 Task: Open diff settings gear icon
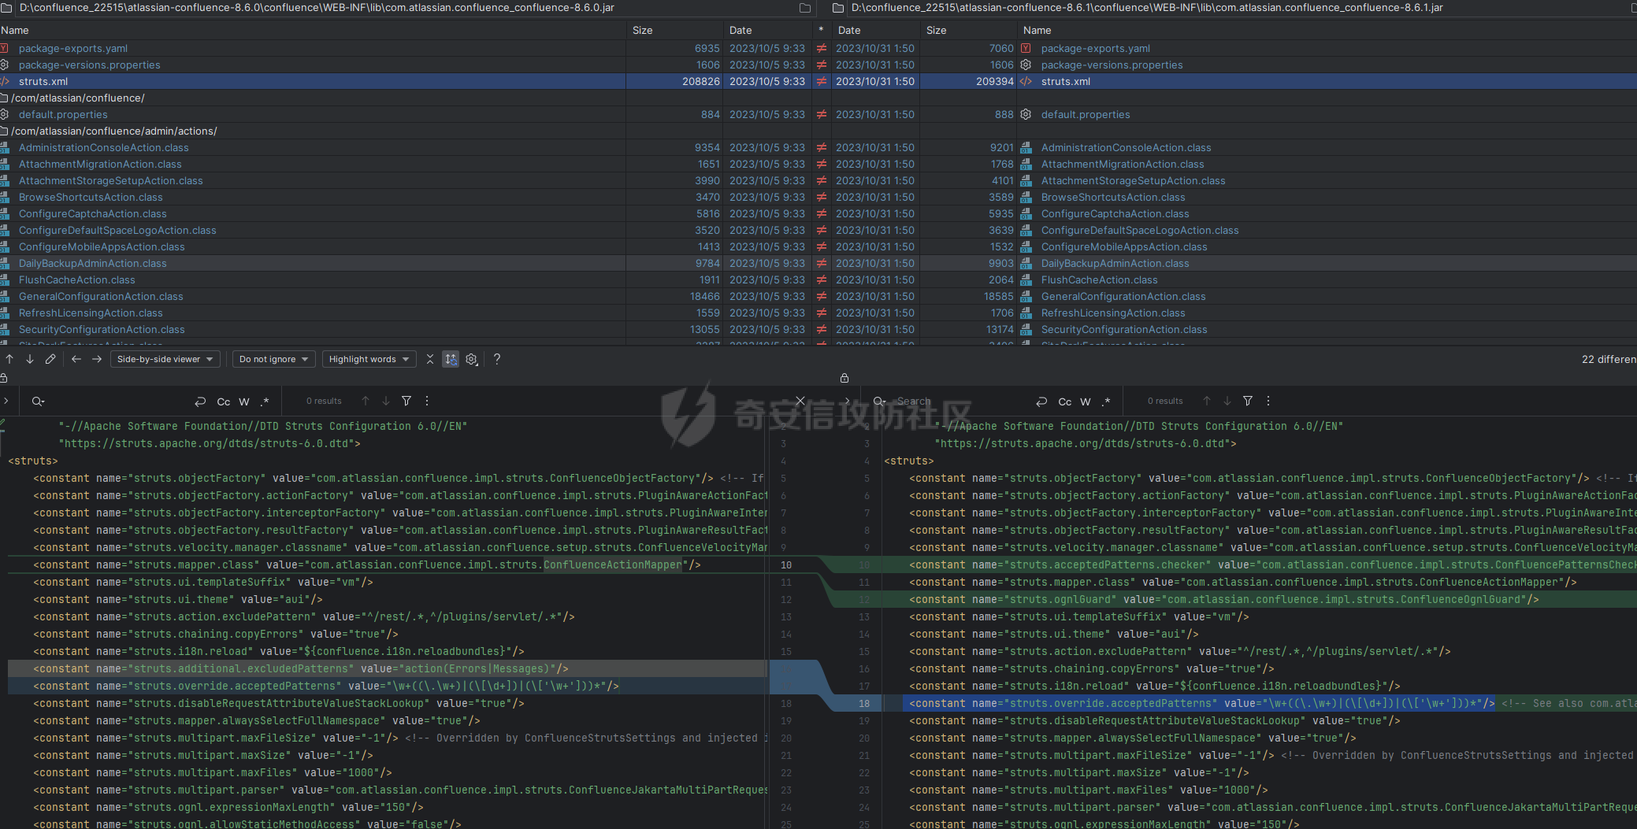pyautogui.click(x=471, y=359)
